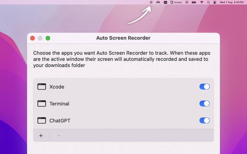The height and width of the screenshot is (154, 247).
Task: Click the date and time in menu bar
Action: 231,2
